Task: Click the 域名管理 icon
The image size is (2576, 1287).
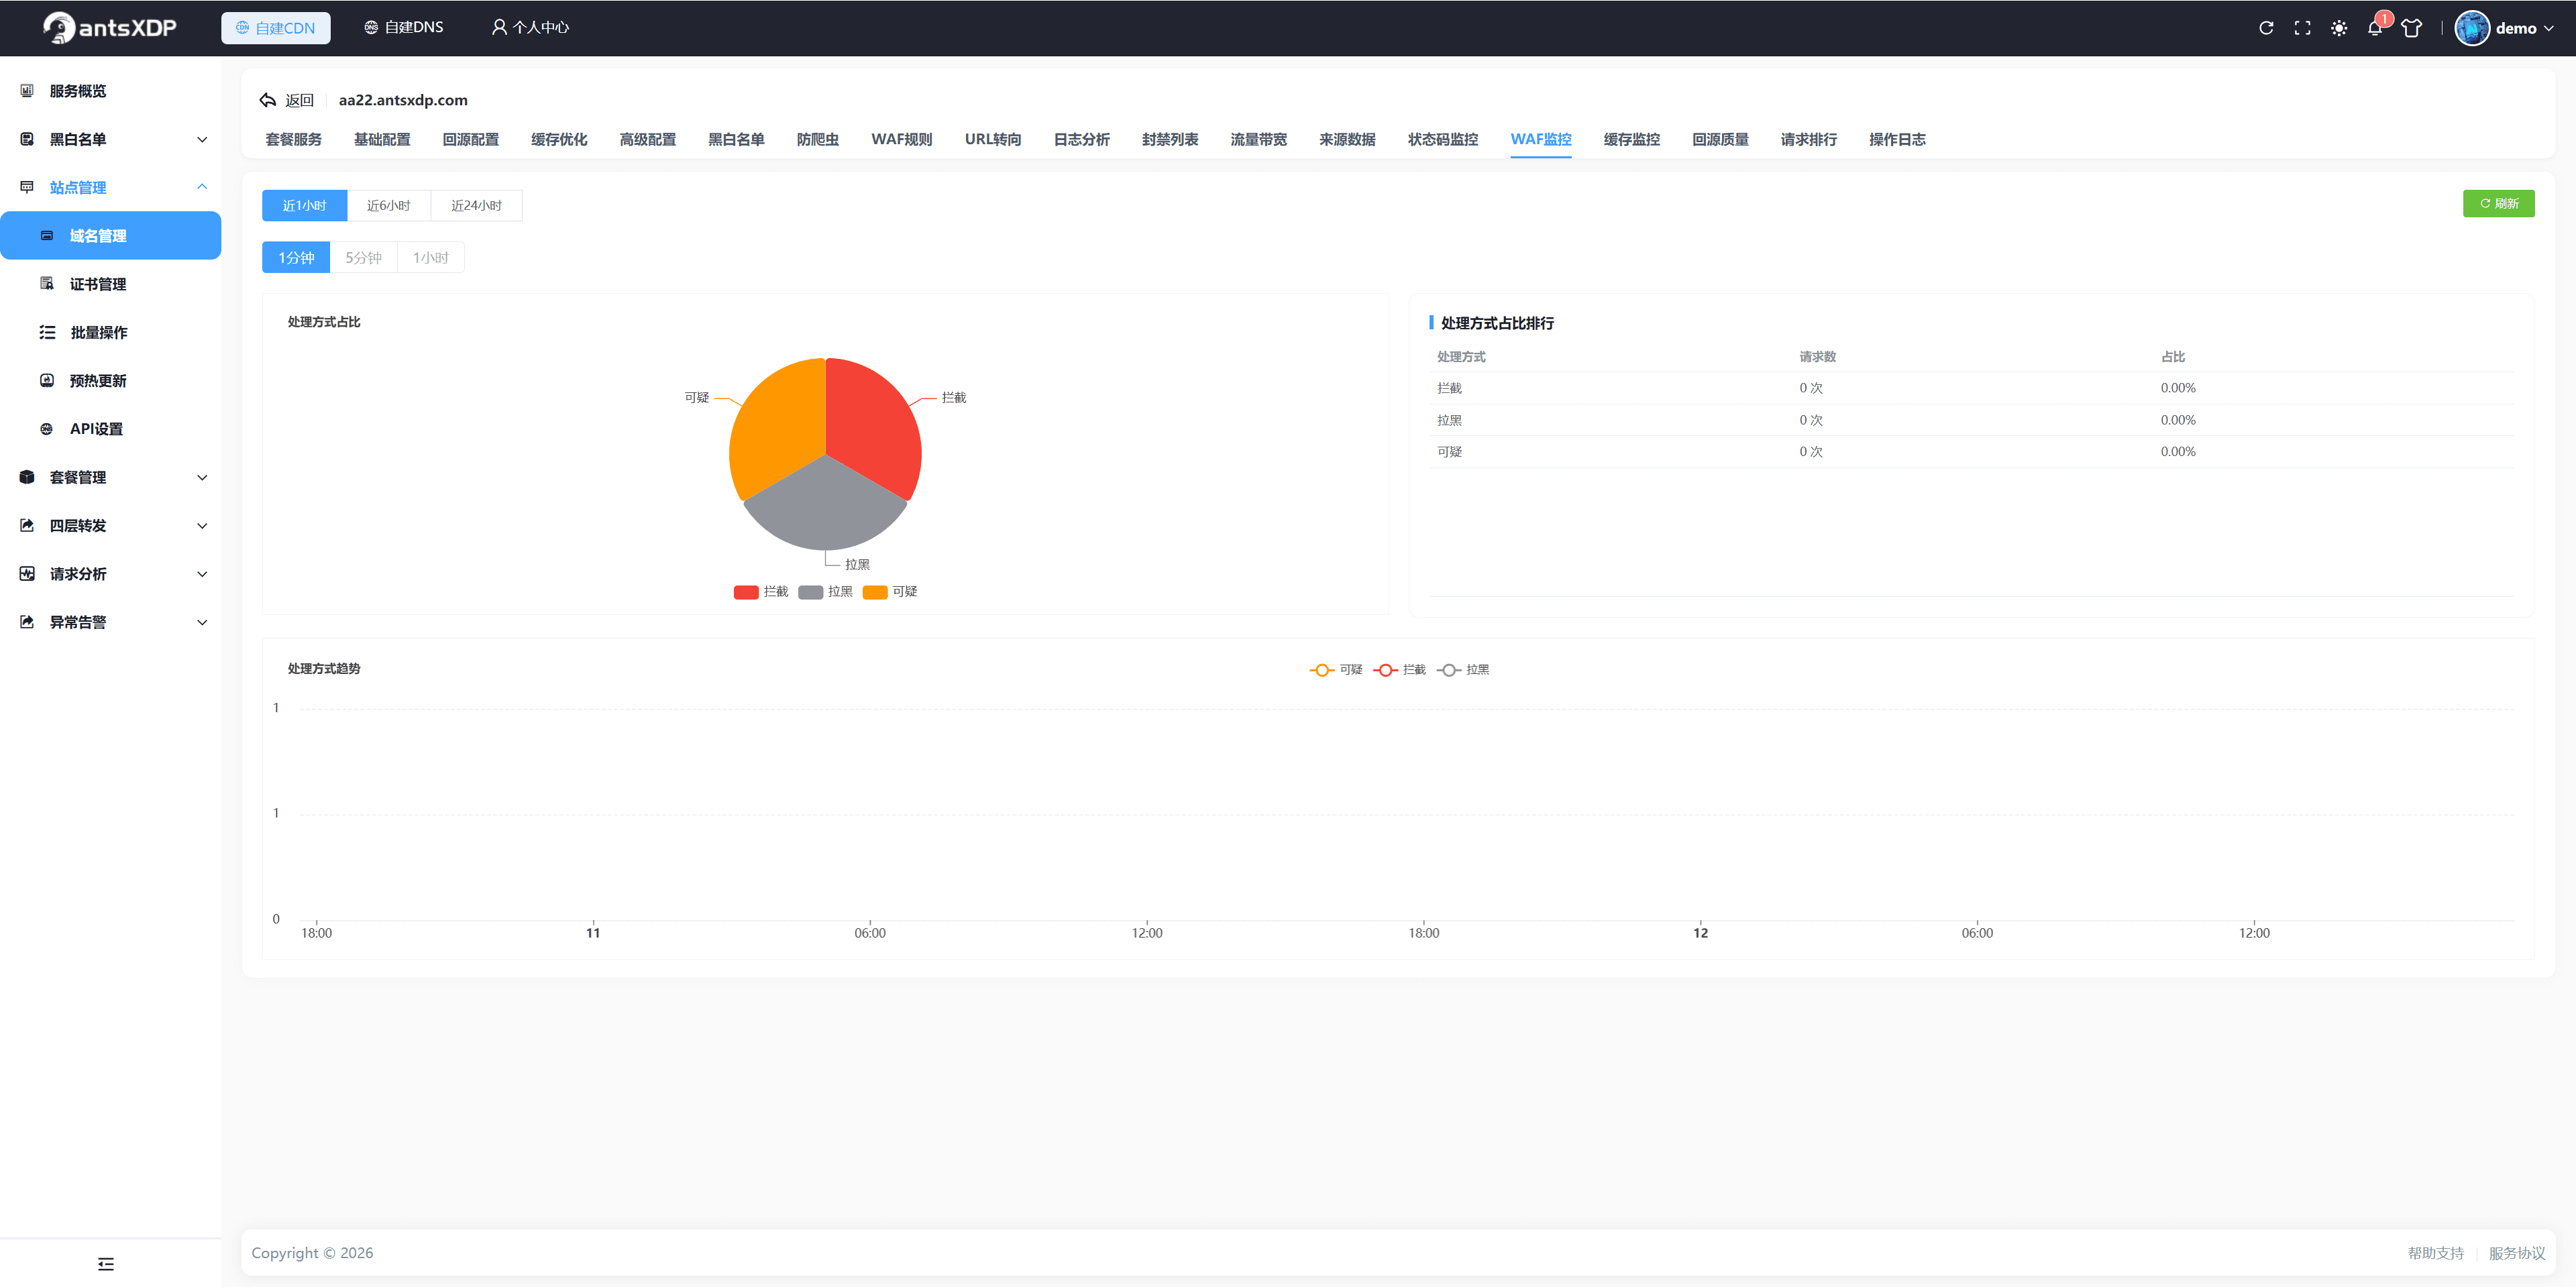Action: pos(47,236)
